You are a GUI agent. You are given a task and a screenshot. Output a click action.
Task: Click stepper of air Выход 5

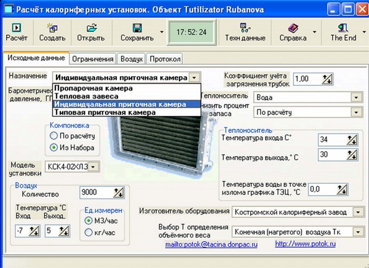[64, 231]
